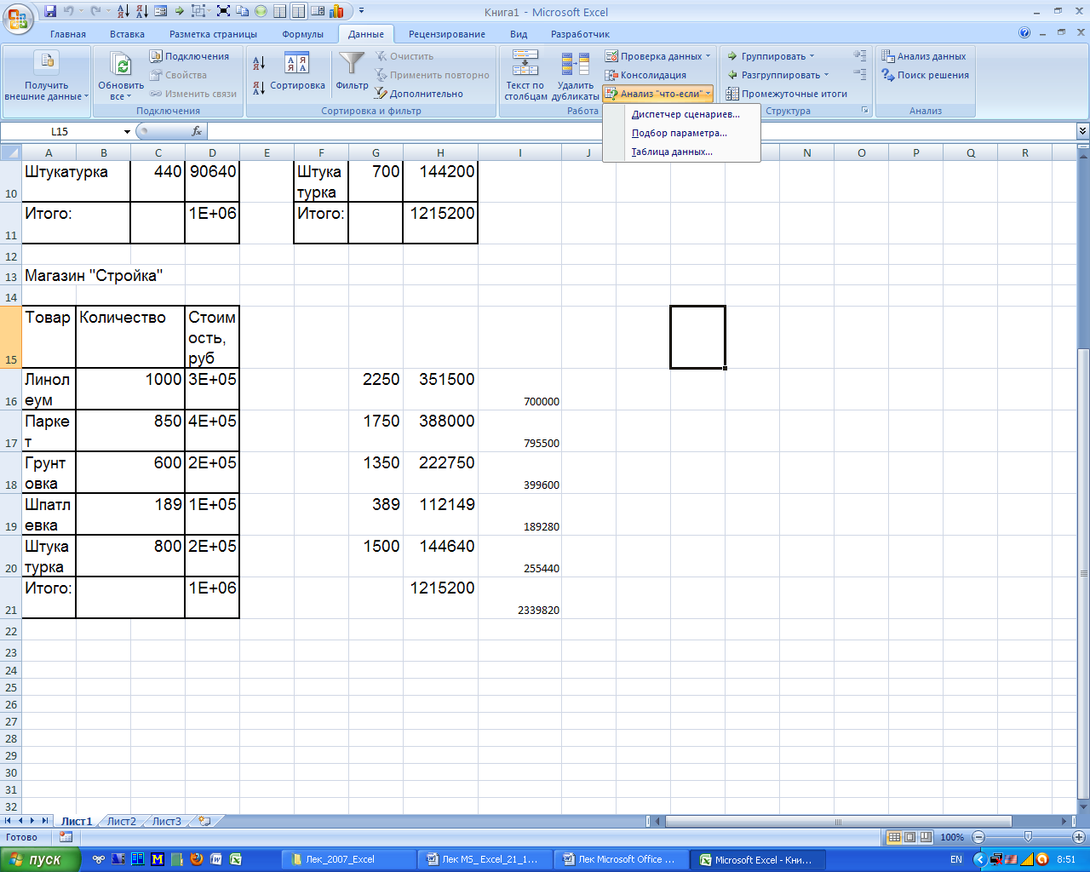Choose Подбор параметра menu item

click(x=679, y=133)
